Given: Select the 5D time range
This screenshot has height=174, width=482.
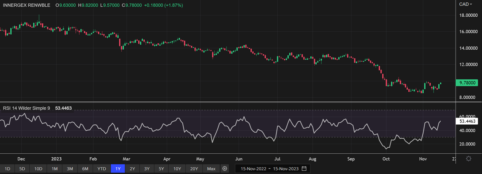Looking at the screenshot, I should (22, 169).
